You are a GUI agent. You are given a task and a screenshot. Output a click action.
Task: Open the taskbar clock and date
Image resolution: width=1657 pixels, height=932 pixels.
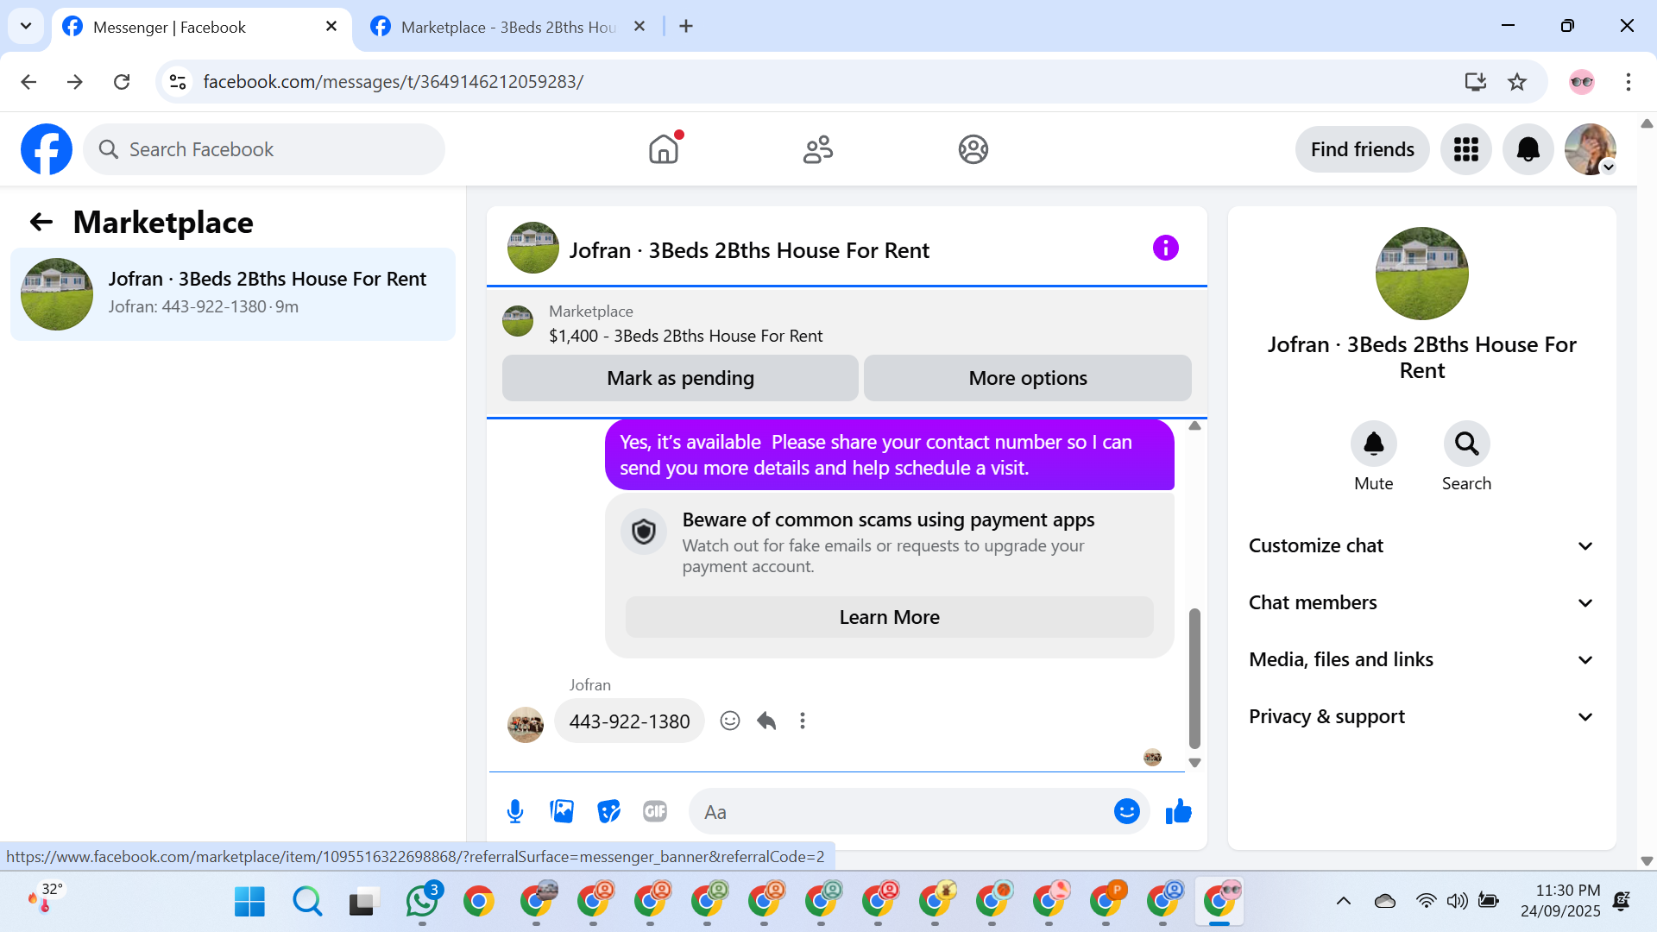click(x=1559, y=901)
